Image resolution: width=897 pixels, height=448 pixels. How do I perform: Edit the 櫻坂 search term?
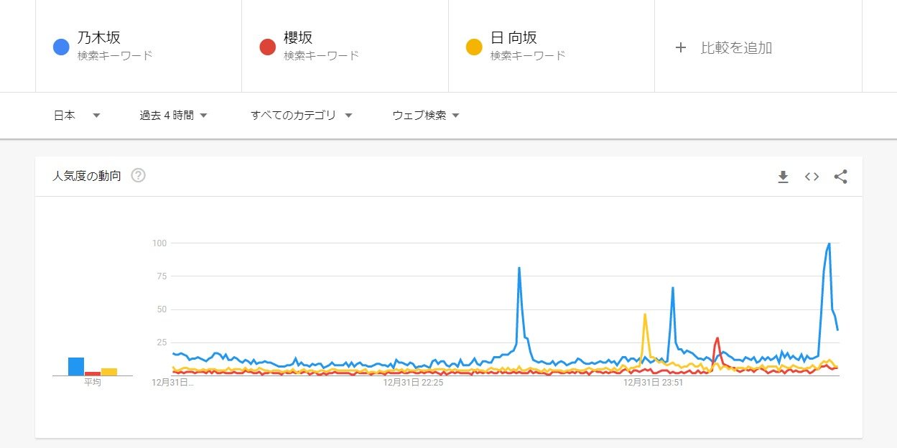[x=298, y=38]
